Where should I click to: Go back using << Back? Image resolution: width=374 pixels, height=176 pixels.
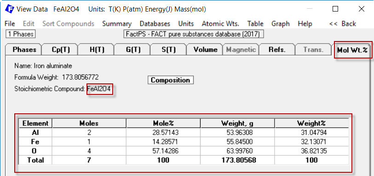point(343,23)
